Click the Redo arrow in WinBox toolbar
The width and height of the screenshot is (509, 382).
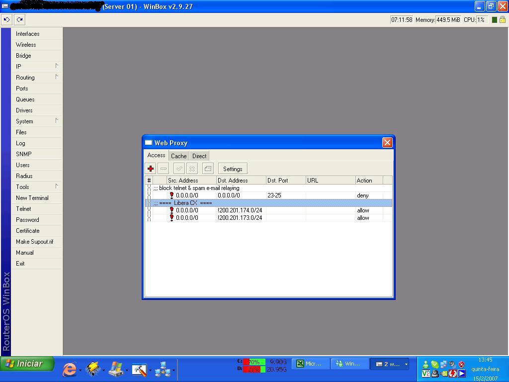pyautogui.click(x=20, y=20)
